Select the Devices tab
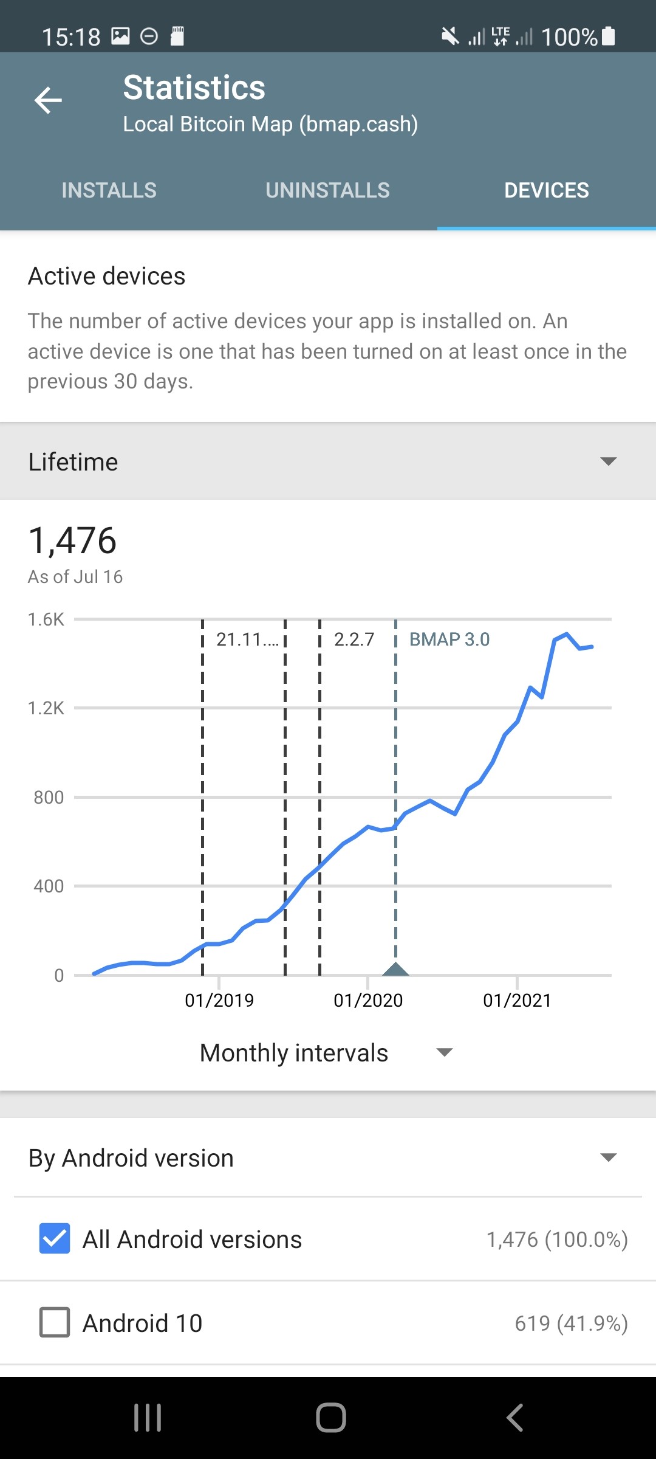 pyautogui.click(x=547, y=190)
